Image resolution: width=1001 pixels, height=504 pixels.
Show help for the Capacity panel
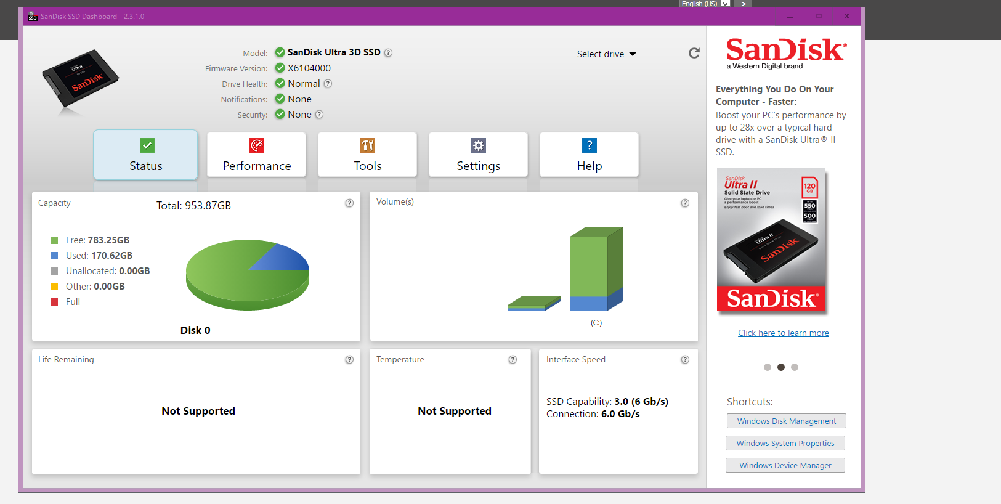(x=349, y=203)
